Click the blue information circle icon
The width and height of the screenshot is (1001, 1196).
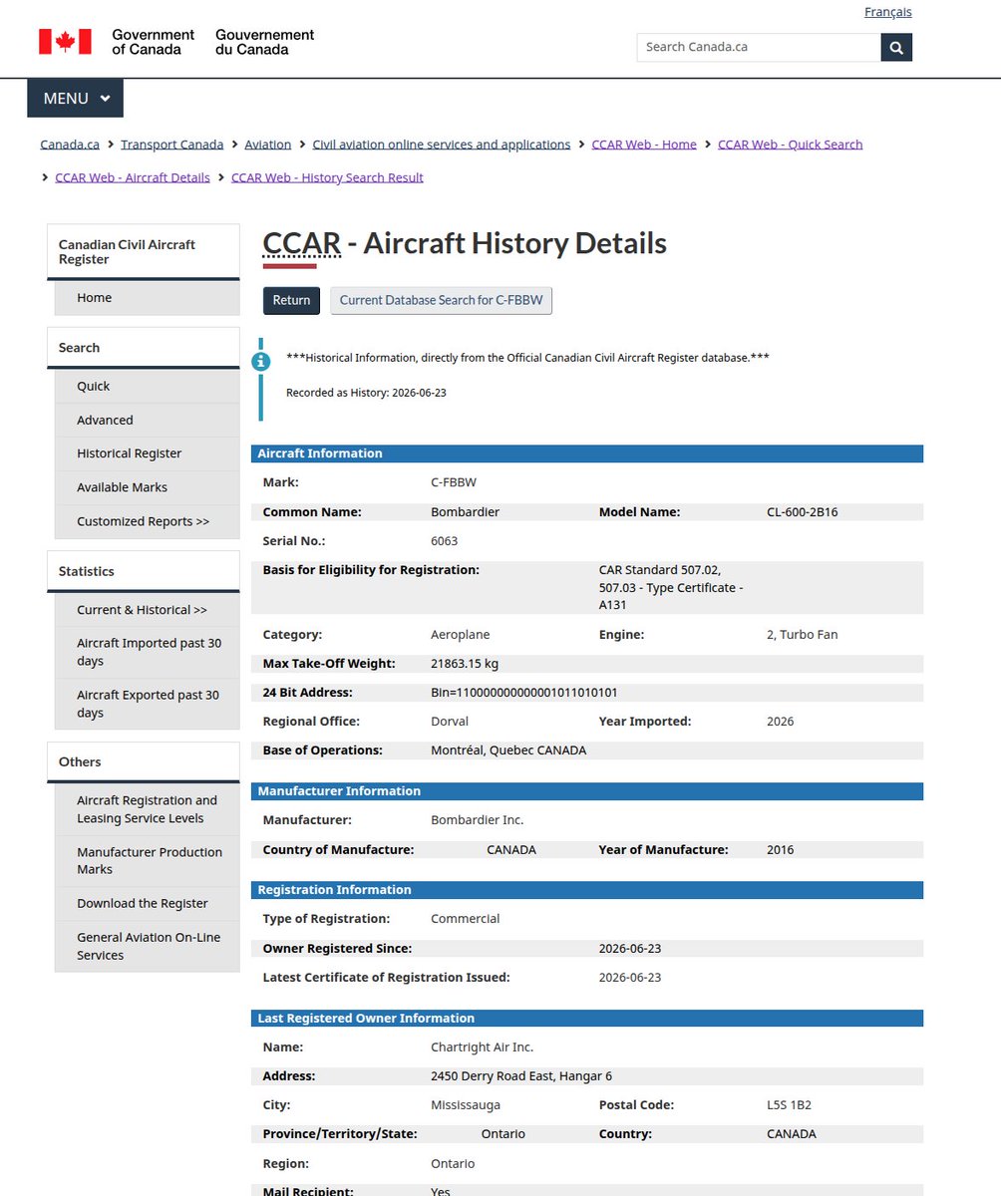[x=261, y=361]
